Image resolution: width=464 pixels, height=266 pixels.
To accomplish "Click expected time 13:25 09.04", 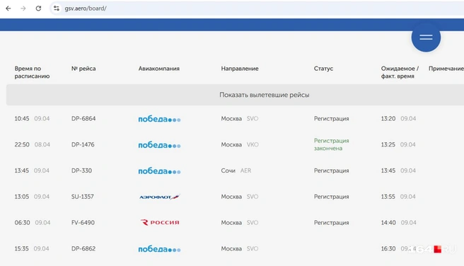I will 398,145.
